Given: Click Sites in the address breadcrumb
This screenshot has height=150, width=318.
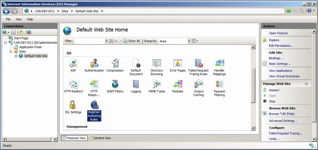Looking at the screenshot, I should click(65, 11).
